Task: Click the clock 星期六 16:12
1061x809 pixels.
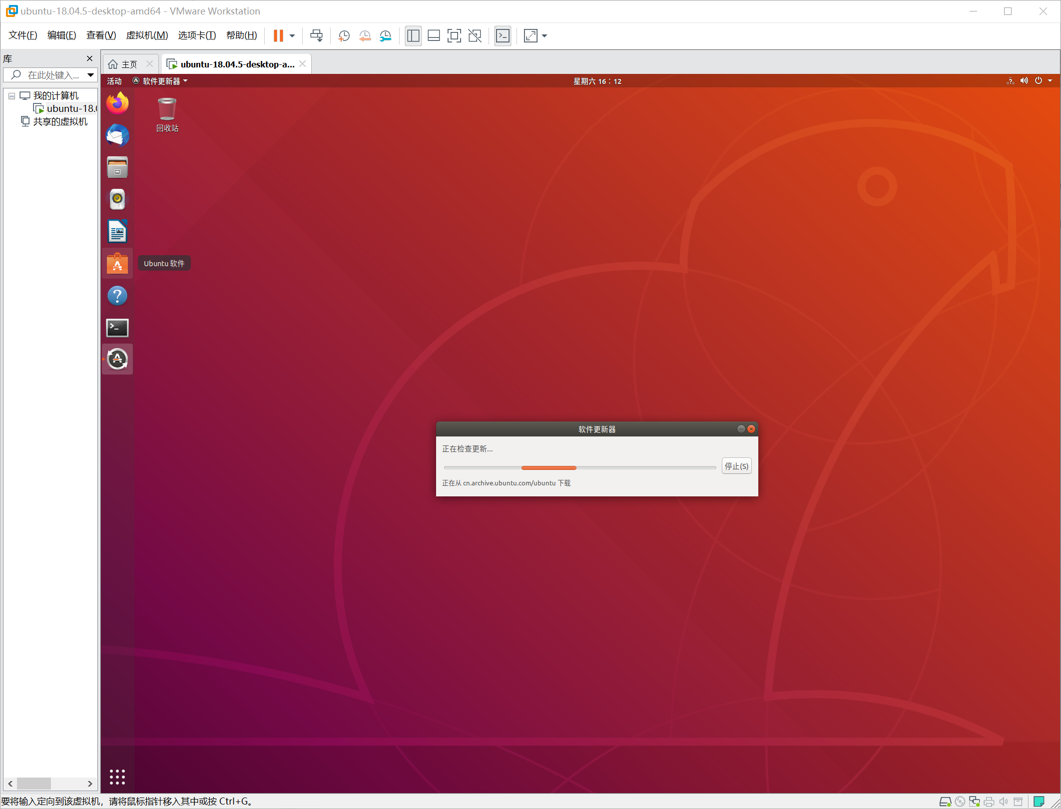Action: pyautogui.click(x=597, y=81)
